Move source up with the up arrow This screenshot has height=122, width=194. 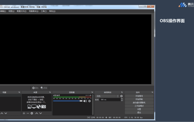(37, 113)
